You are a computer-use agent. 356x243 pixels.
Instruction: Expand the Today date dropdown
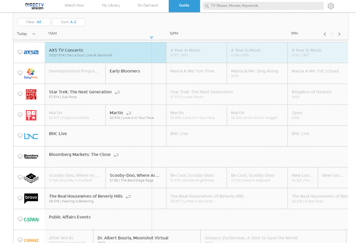[x=26, y=34]
